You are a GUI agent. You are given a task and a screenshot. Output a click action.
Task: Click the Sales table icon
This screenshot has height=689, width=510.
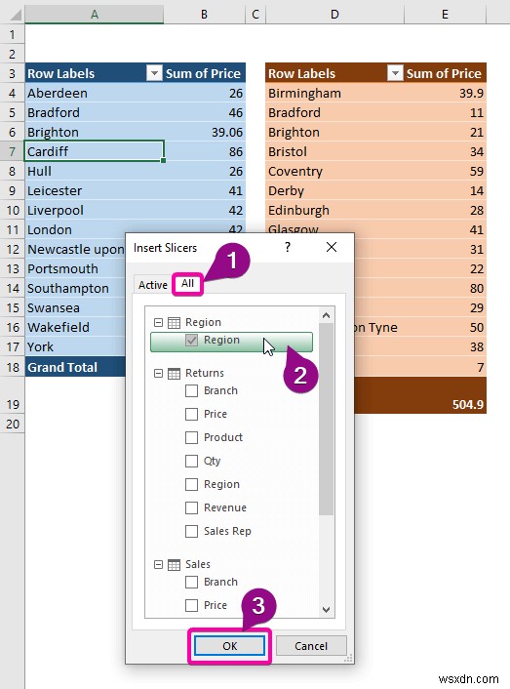[174, 565]
